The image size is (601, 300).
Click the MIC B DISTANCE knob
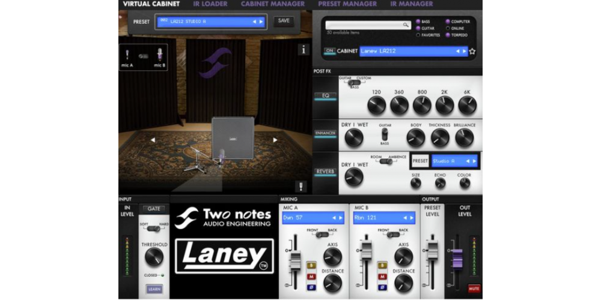pyautogui.click(x=404, y=284)
